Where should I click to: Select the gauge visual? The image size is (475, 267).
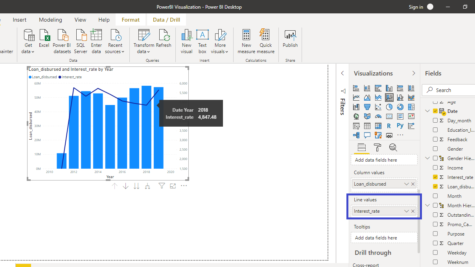pyautogui.click(x=378, y=116)
